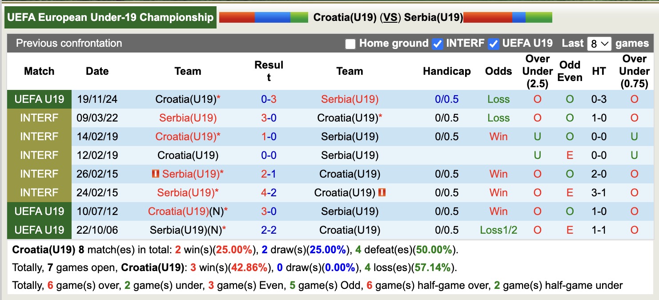
Task: Uncheck the UEFA U19 filter
Action: tap(493, 43)
